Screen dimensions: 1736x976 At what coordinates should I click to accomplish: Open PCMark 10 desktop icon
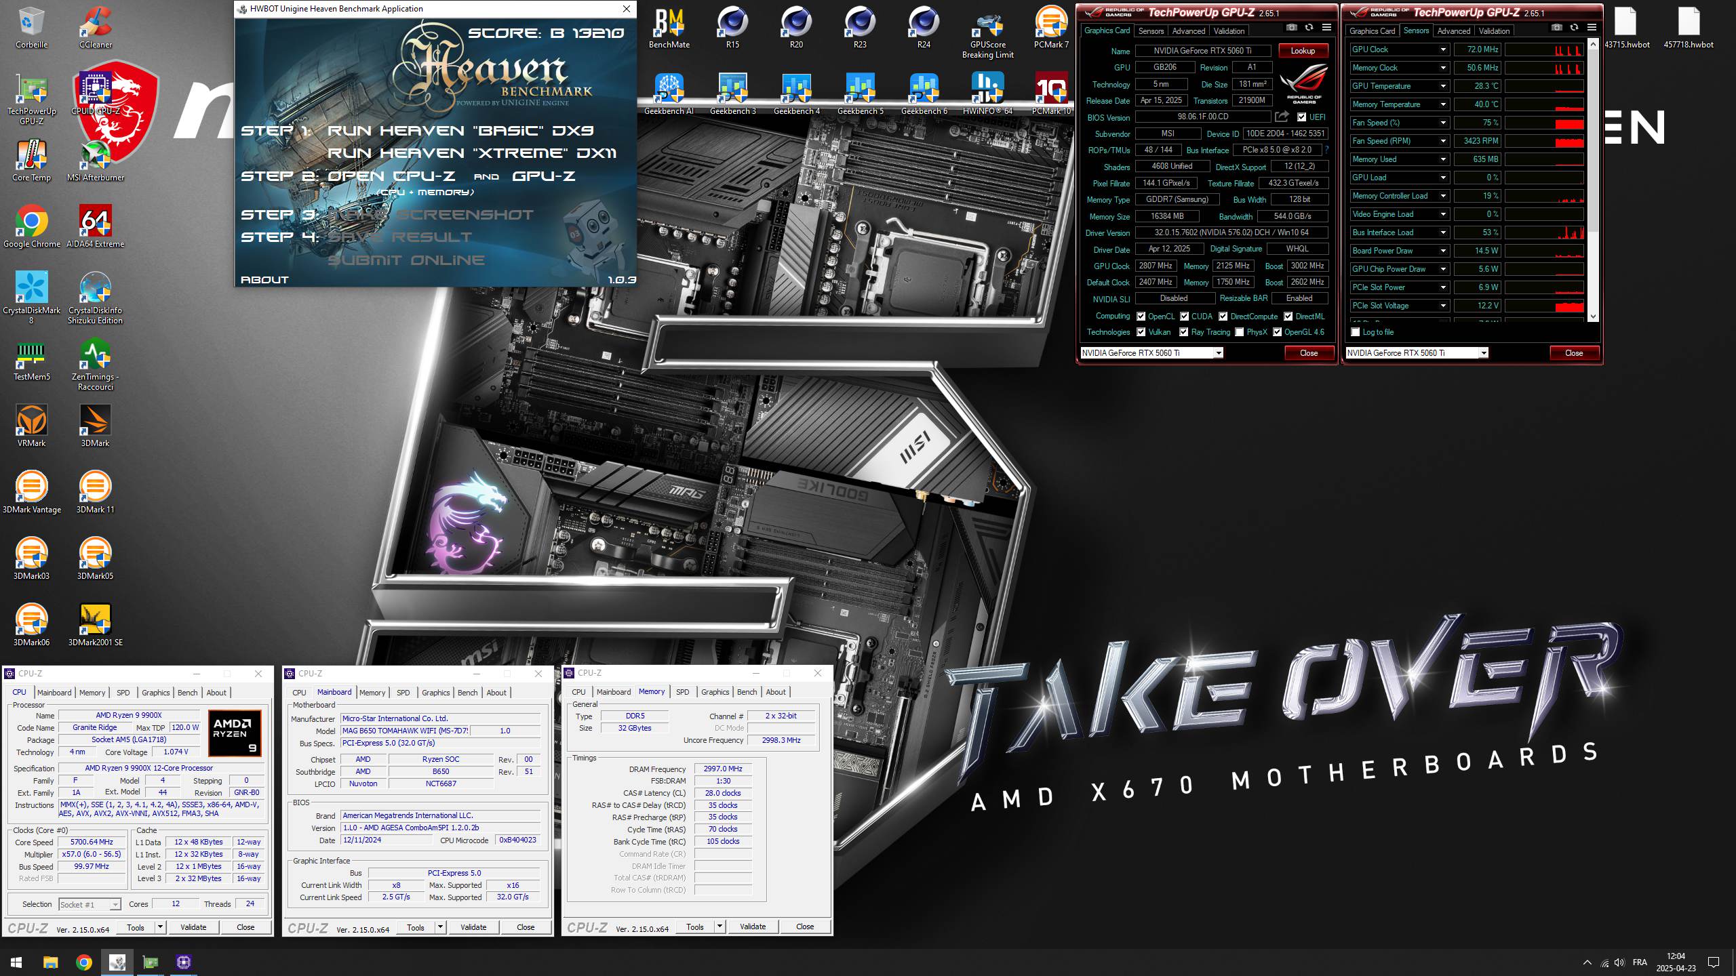pos(1051,94)
